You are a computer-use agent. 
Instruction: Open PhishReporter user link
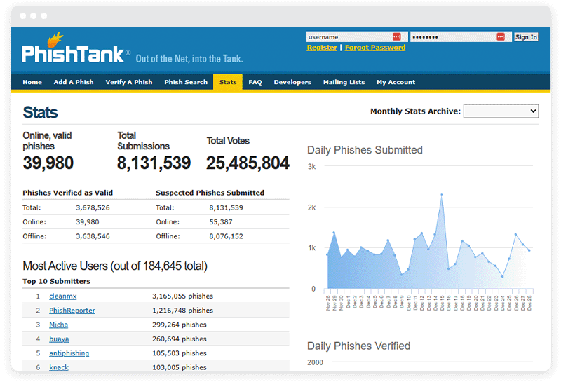coord(72,311)
